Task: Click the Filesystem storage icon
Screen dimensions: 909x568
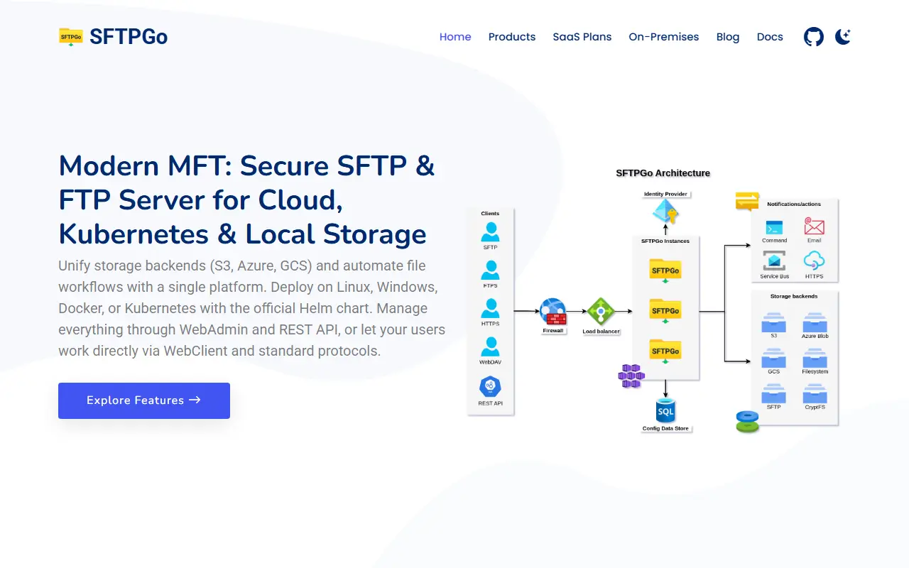Action: 815,358
